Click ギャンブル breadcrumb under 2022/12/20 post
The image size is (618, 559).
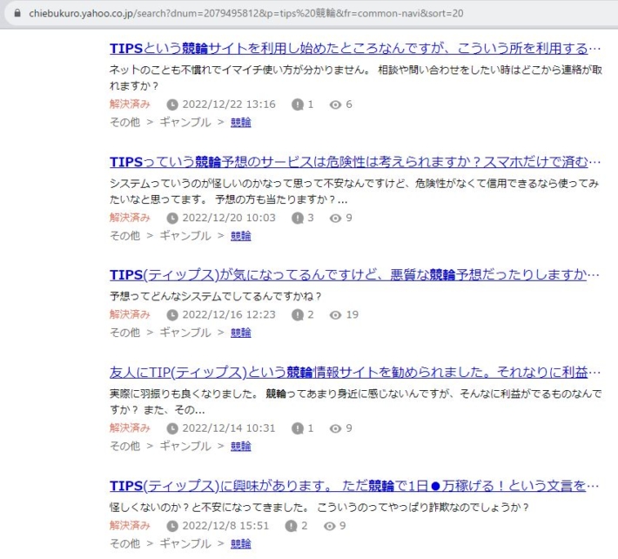185,236
